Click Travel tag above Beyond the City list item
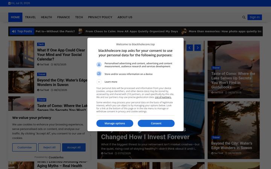 (x=42, y=74)
